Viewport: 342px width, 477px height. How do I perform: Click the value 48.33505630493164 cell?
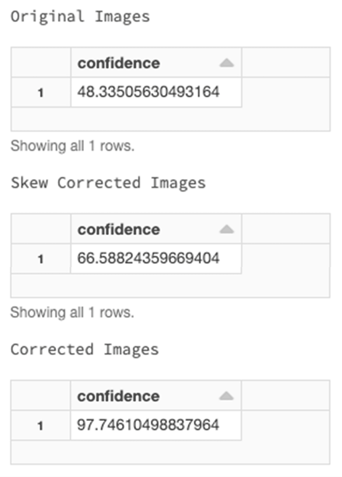pos(149,91)
